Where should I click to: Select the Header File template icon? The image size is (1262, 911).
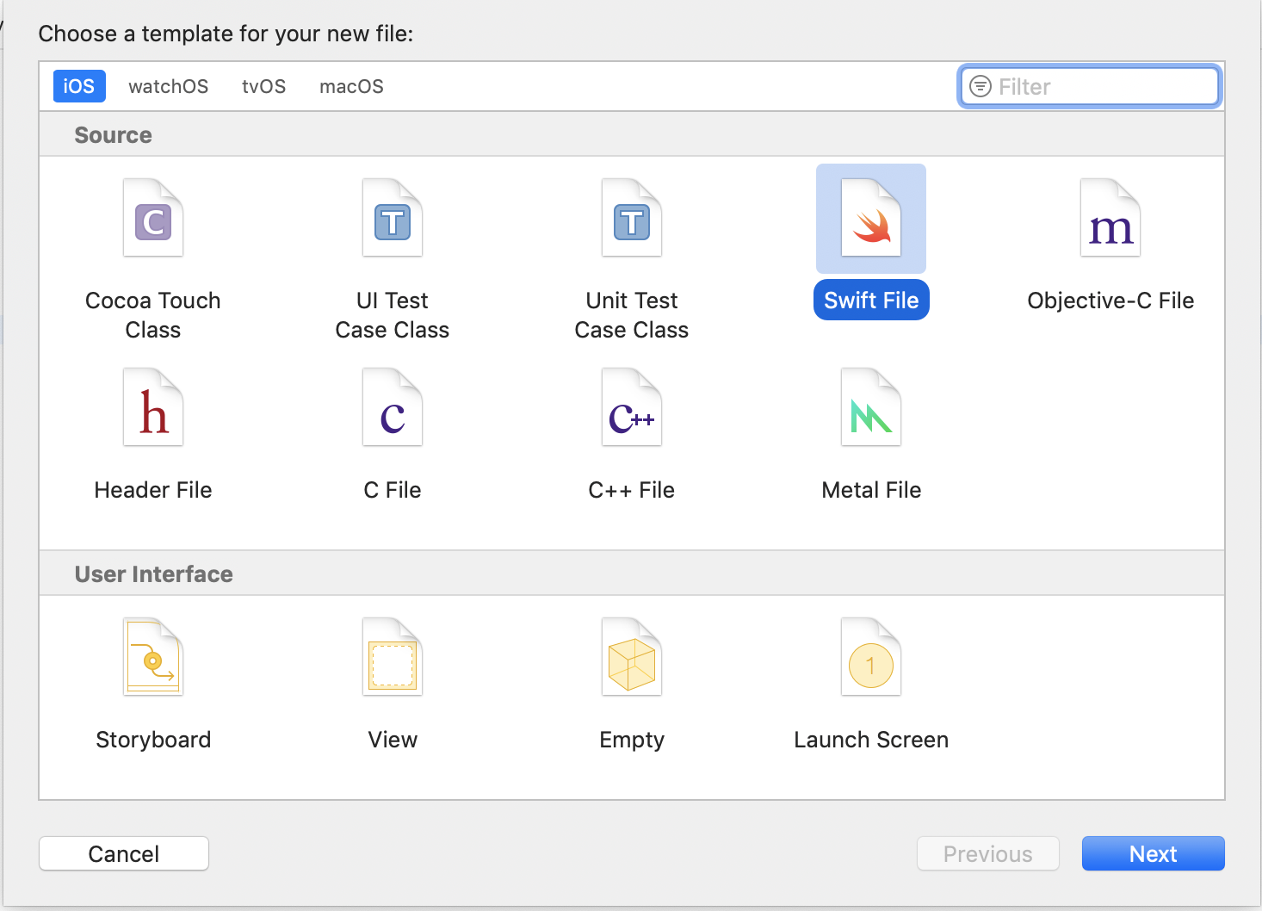coord(153,408)
